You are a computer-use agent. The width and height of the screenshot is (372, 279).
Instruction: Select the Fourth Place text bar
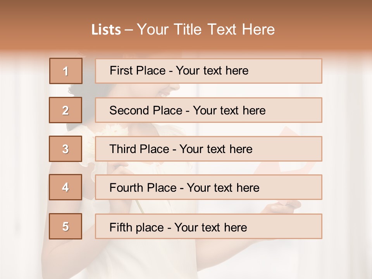pyautogui.click(x=208, y=187)
